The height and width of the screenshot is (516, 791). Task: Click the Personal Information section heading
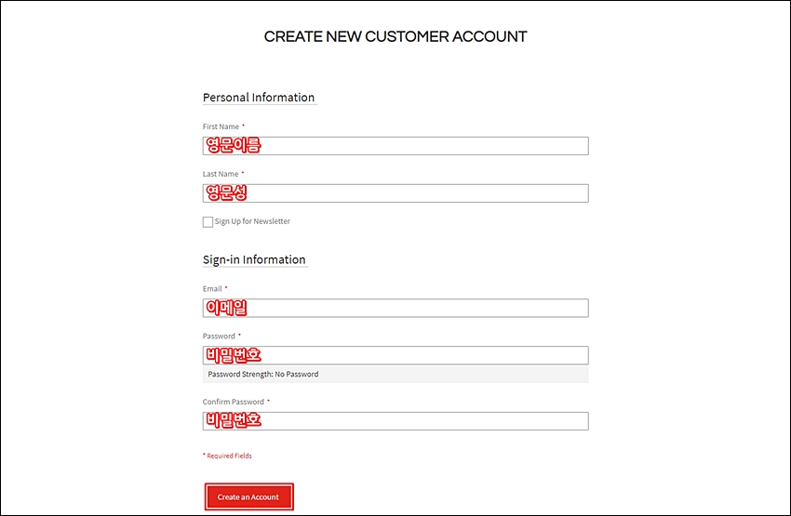[259, 98]
